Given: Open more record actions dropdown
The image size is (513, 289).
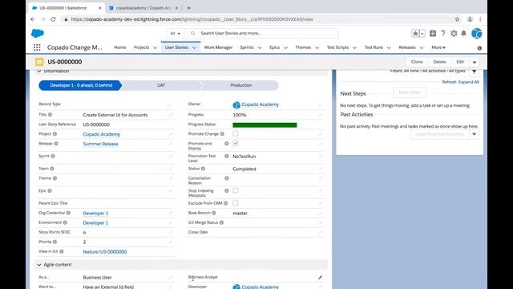Looking at the screenshot, I should click(475, 62).
